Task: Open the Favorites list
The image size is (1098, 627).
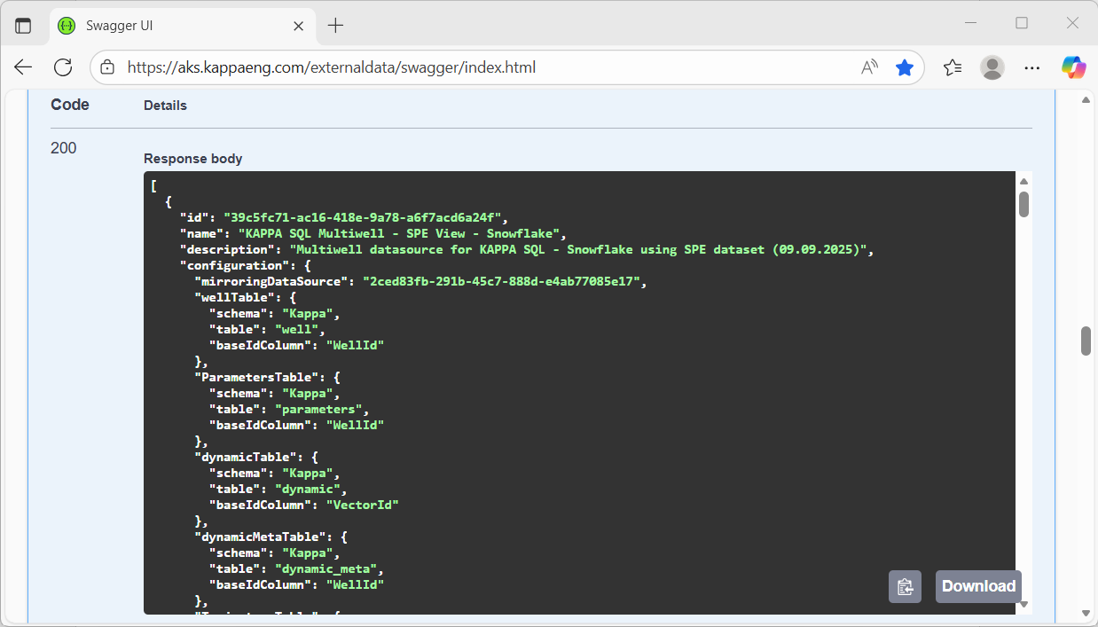Action: 953,67
